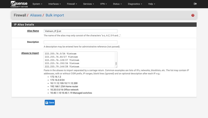Save the imported alias list
Viewport: 208px width, 118px height.
pyautogui.click(x=50, y=103)
